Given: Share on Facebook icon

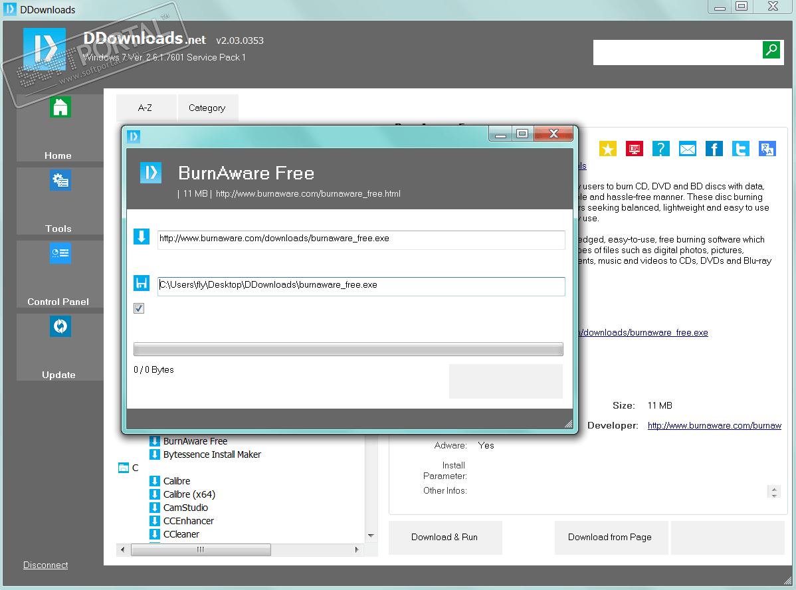Looking at the screenshot, I should [x=714, y=149].
